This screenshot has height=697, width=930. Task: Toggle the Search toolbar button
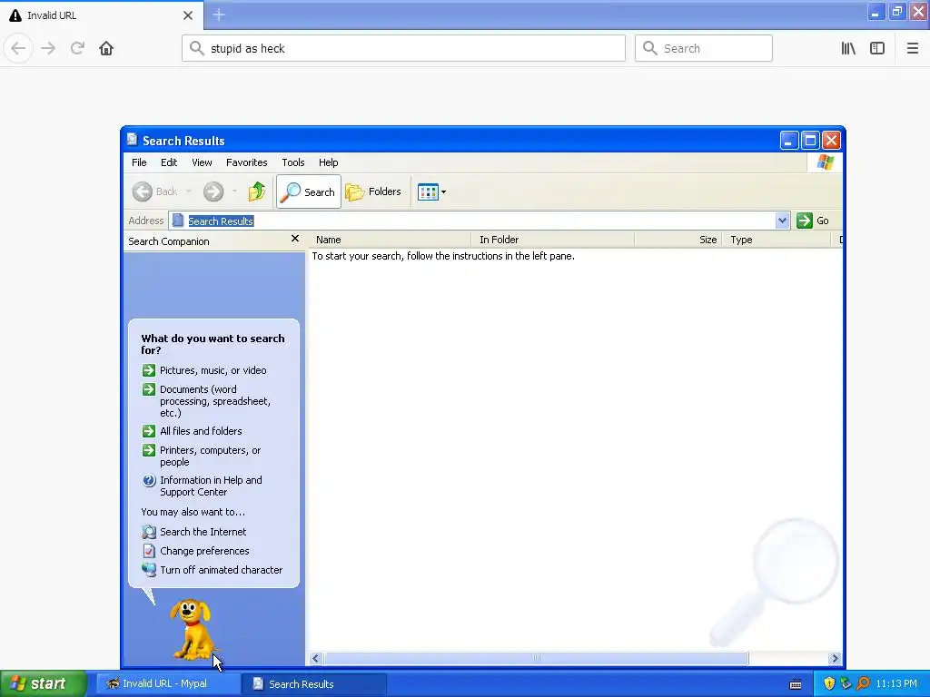(309, 191)
